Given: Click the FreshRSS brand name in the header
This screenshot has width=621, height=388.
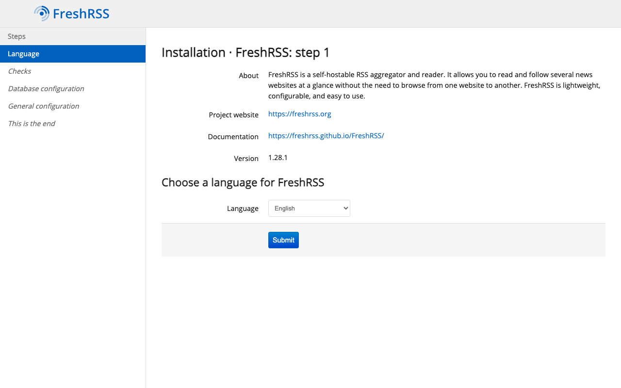Looking at the screenshot, I should pyautogui.click(x=82, y=14).
